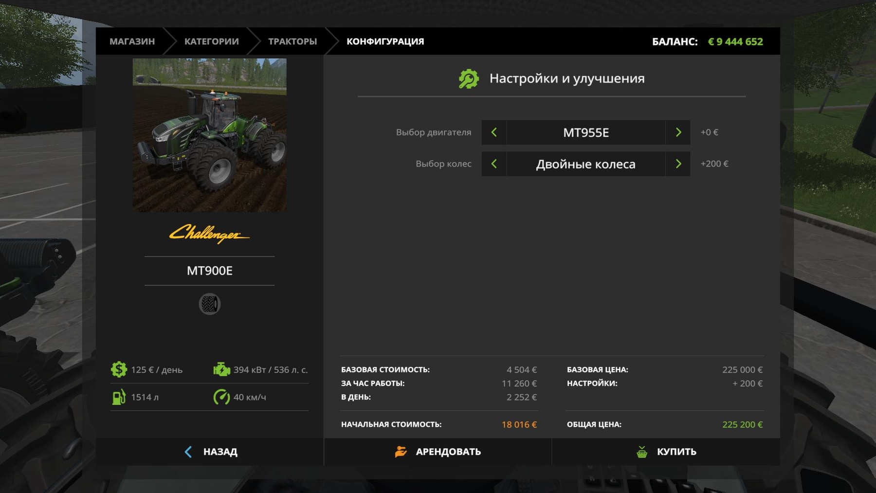Screen dimensions: 876x493
Task: Select previous engine with left arrow
Action: pyautogui.click(x=494, y=132)
